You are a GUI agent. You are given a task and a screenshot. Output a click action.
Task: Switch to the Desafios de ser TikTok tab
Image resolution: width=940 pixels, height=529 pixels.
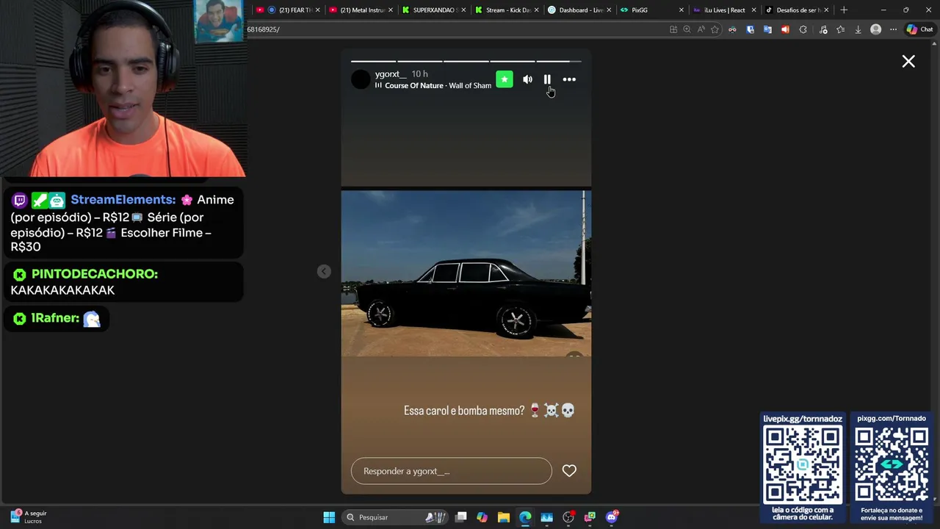pyautogui.click(x=796, y=10)
